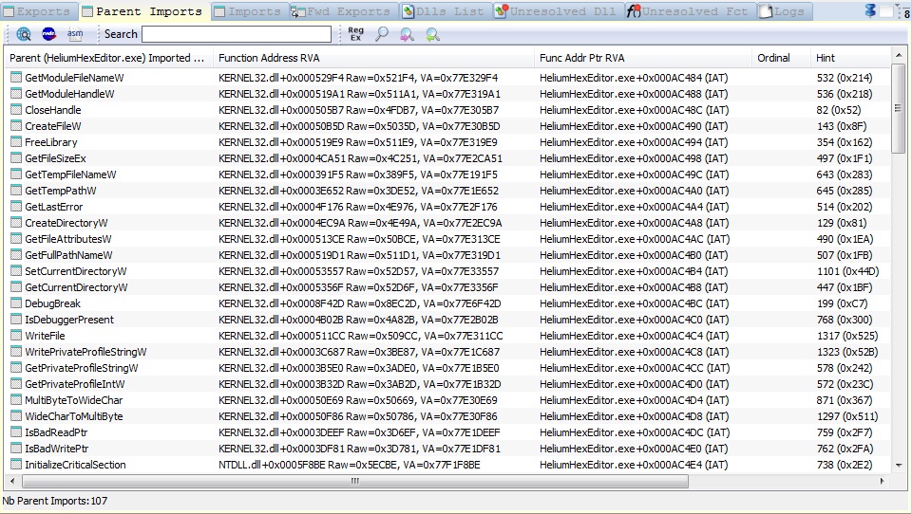Click the Nb Parent Imports:107 status text
The image size is (912, 514).
pyautogui.click(x=55, y=501)
